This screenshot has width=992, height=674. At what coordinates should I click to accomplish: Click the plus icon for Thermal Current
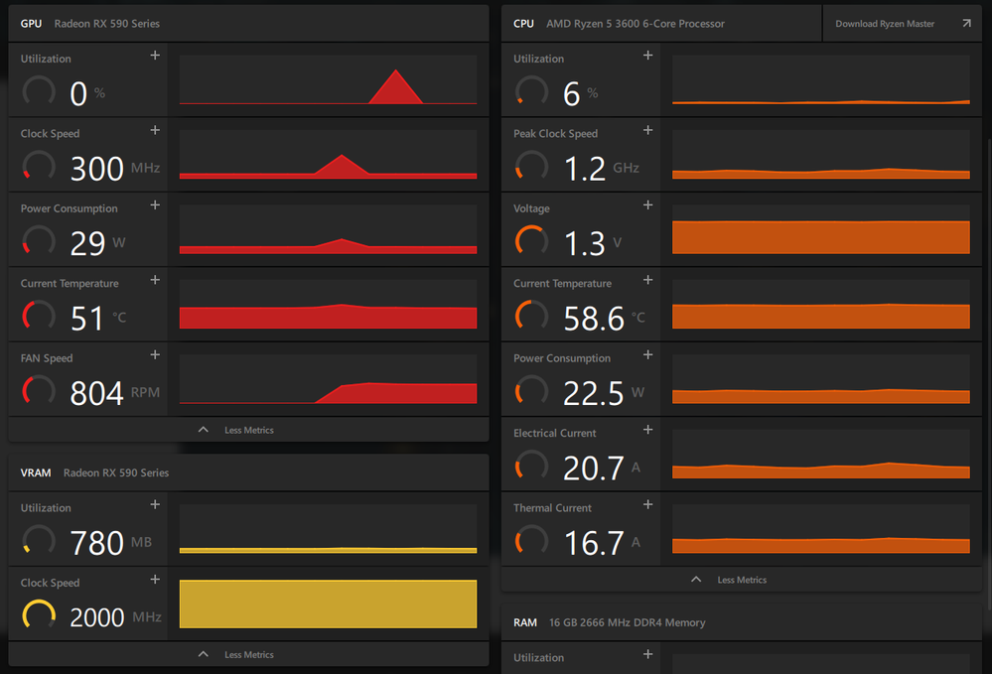647,504
